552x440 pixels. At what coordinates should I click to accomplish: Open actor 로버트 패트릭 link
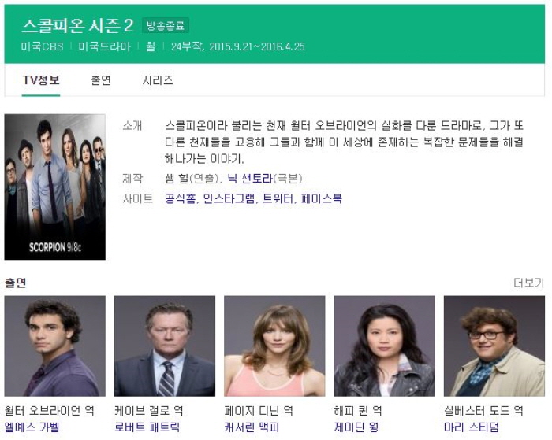pyautogui.click(x=147, y=427)
